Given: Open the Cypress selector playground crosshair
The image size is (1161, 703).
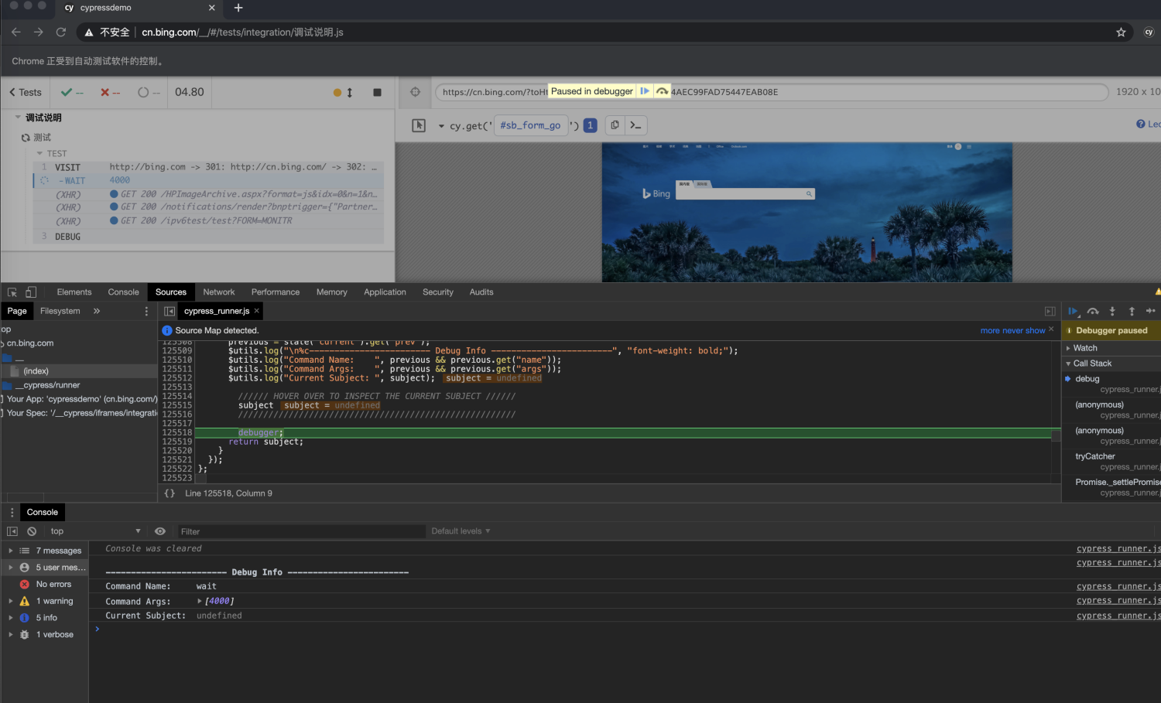Looking at the screenshot, I should click(x=415, y=92).
